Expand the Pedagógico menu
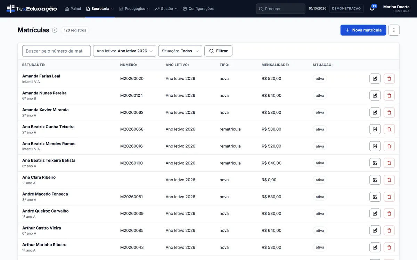The image size is (417, 260). click(134, 9)
